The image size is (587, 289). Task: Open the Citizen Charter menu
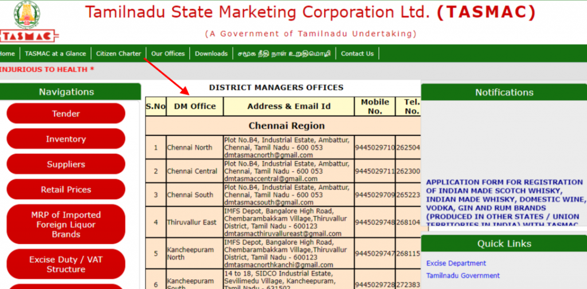[118, 53]
